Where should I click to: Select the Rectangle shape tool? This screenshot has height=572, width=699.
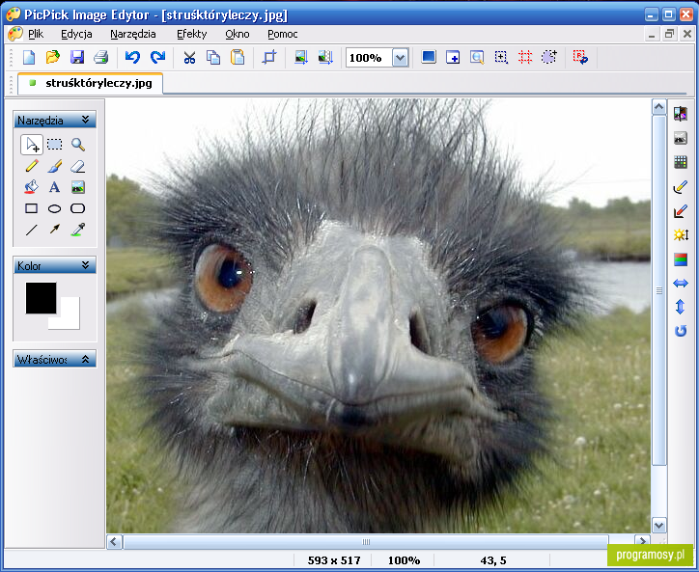(32, 208)
